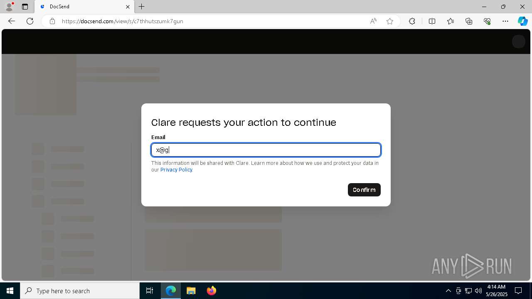Click the Email input field
This screenshot has height=299, width=532.
(x=266, y=150)
